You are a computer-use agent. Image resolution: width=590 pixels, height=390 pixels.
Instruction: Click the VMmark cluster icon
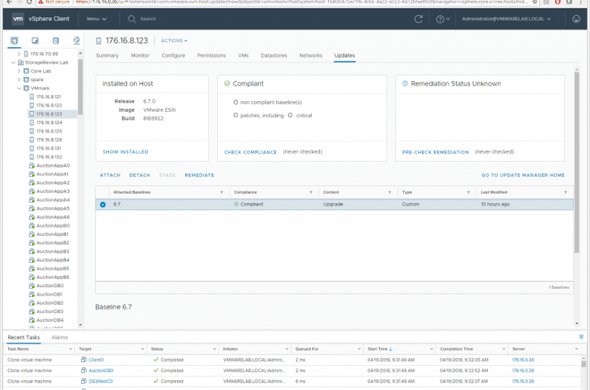(x=26, y=88)
